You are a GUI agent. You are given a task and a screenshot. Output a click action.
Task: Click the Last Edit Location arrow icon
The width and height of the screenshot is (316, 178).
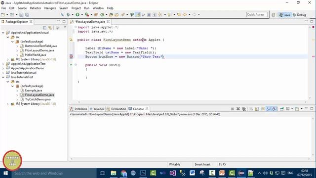click(179, 14)
